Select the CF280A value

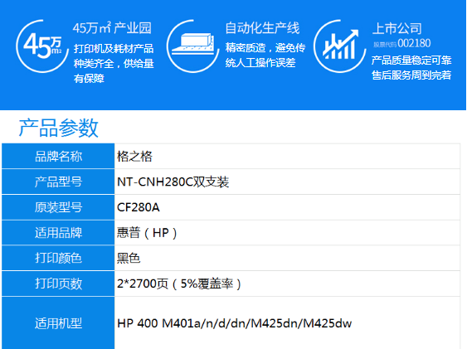[x=139, y=208]
